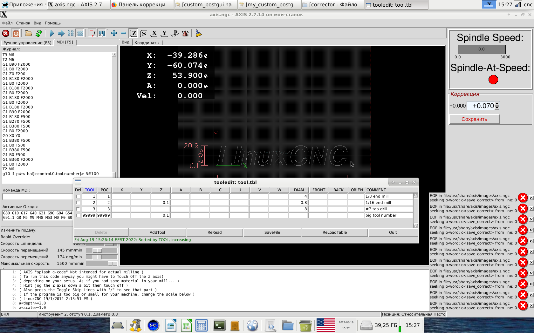
Task: Clear the live plot with broom icon
Action: tap(199, 33)
